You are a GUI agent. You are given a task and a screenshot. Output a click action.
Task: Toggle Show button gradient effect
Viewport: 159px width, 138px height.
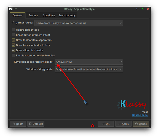pyautogui.click(x=13, y=35)
